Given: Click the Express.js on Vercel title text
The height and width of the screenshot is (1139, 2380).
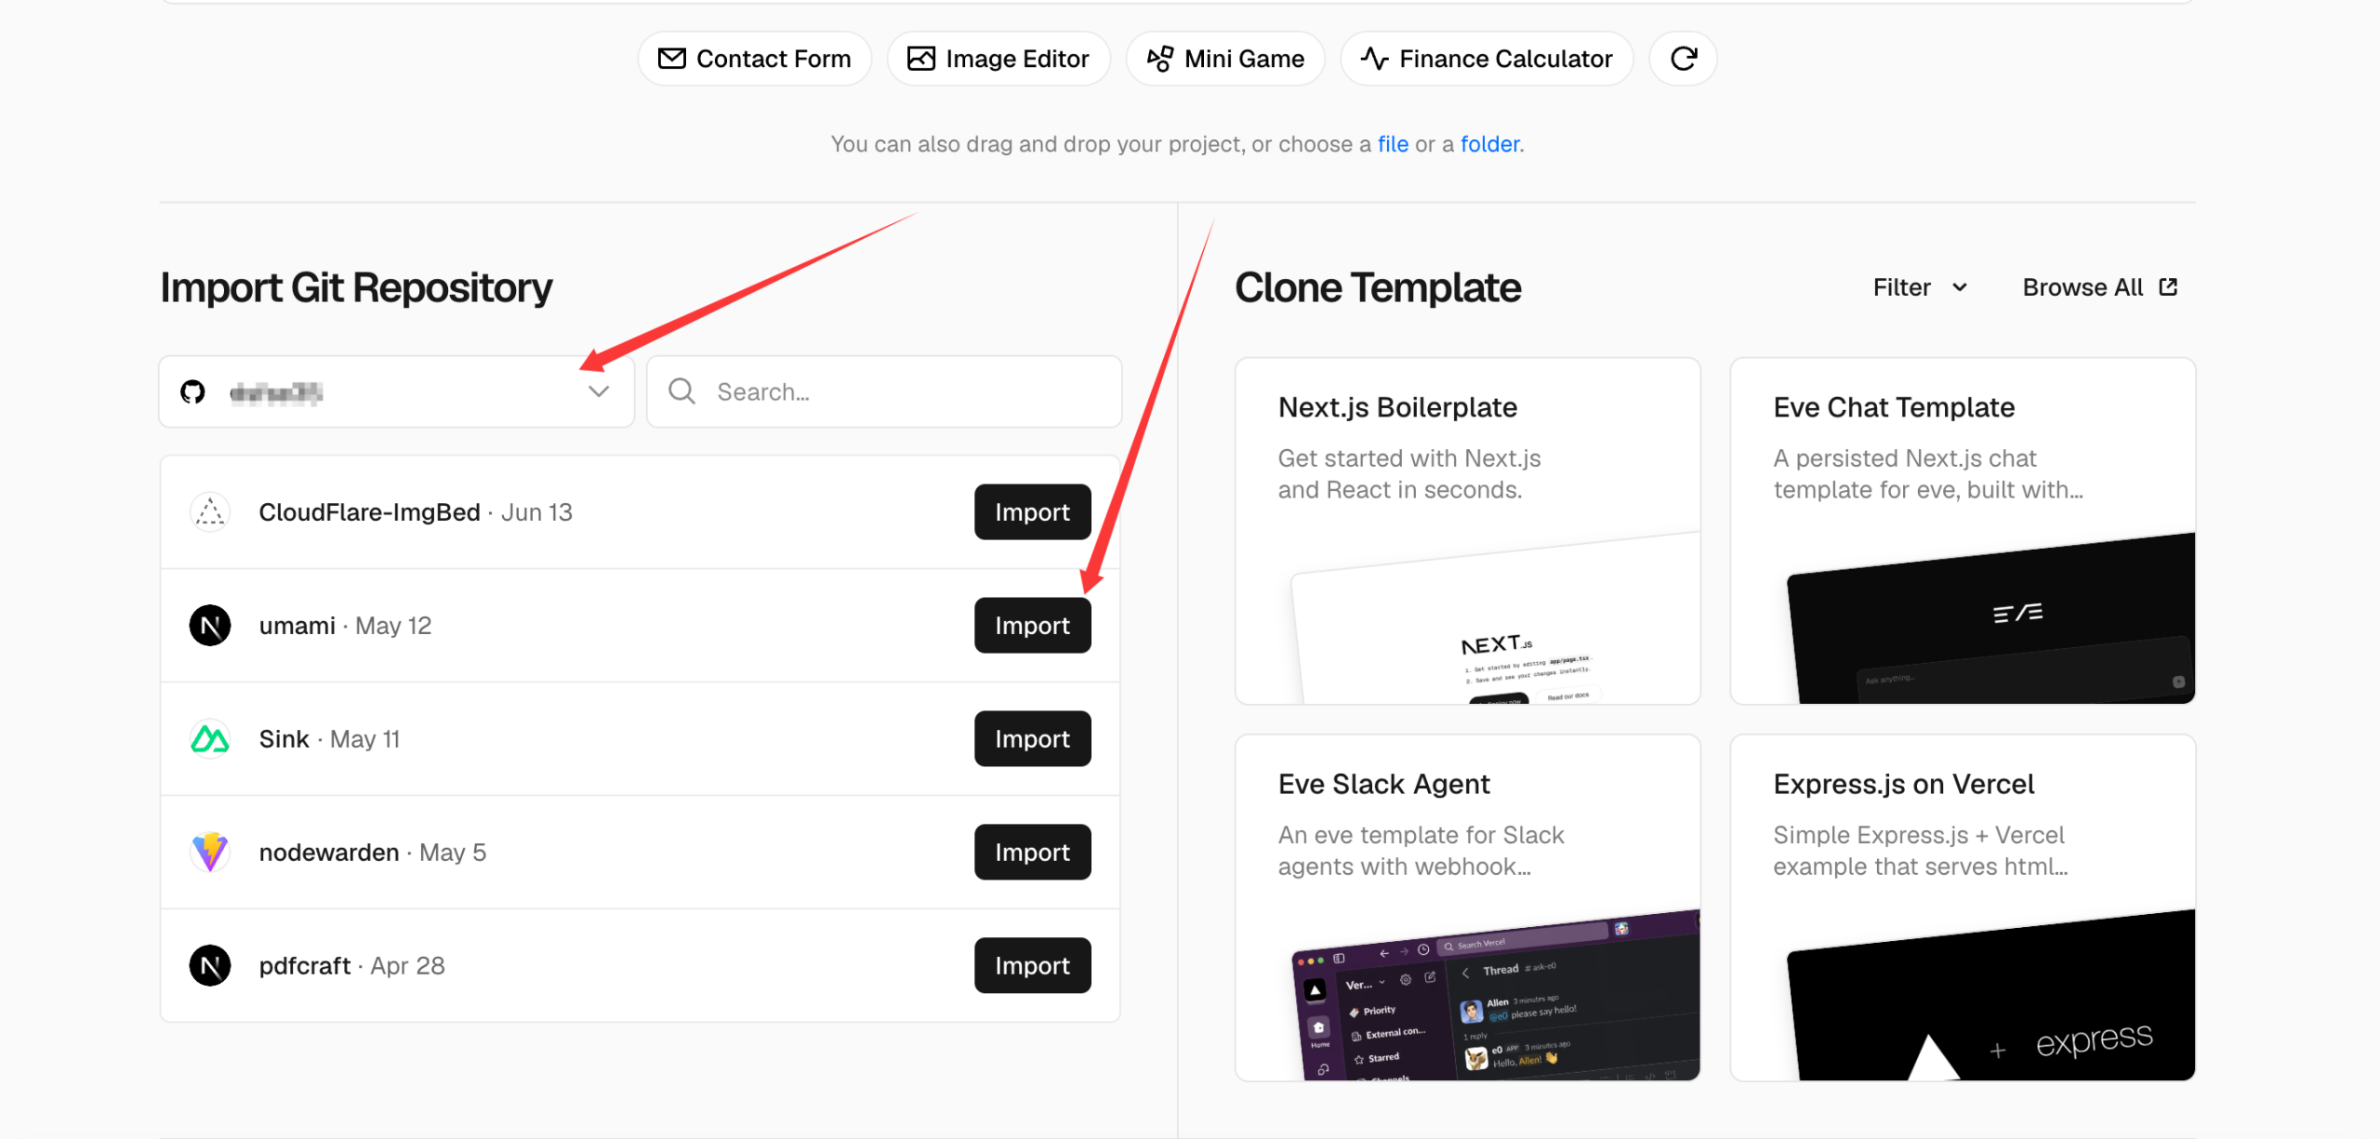Looking at the screenshot, I should click(x=1903, y=784).
